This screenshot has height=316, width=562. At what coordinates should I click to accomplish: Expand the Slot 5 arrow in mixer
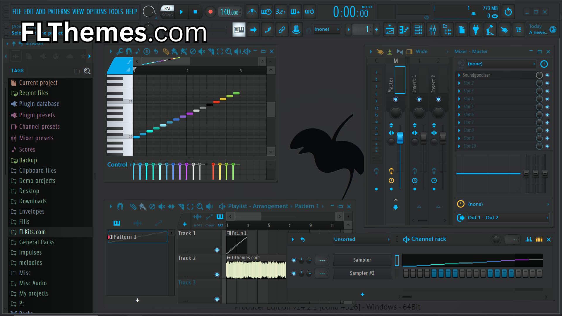459,107
